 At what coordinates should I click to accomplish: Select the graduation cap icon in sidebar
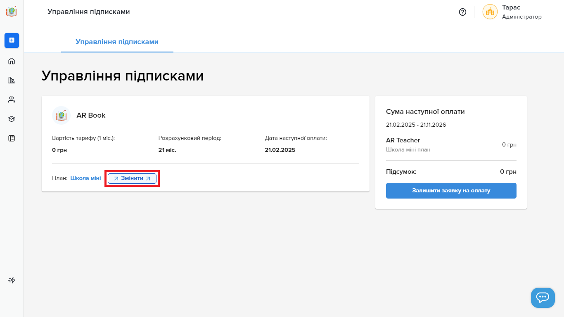coord(12,119)
